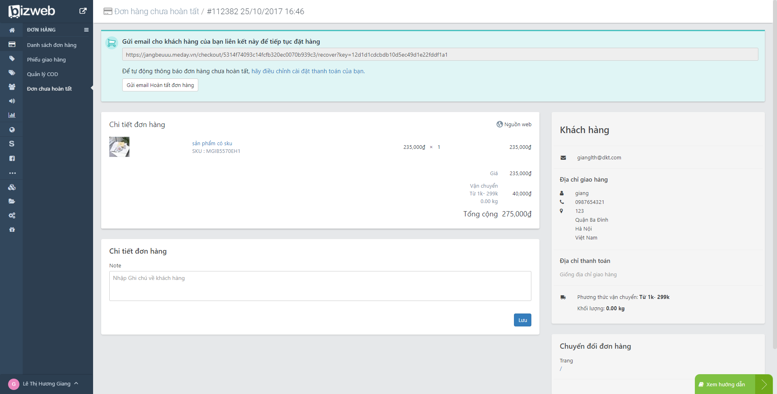Open the customers group icon in sidebar
Screen dimensions: 777x394
tap(12, 87)
